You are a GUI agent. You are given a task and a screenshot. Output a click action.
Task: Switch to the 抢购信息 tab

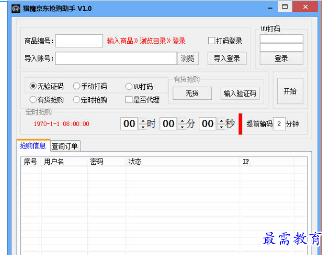coord(33,145)
